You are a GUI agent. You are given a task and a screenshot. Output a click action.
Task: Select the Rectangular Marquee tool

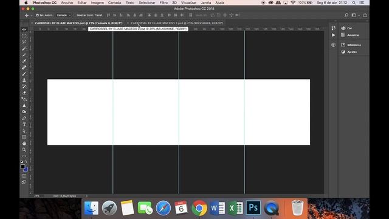[x=24, y=36]
